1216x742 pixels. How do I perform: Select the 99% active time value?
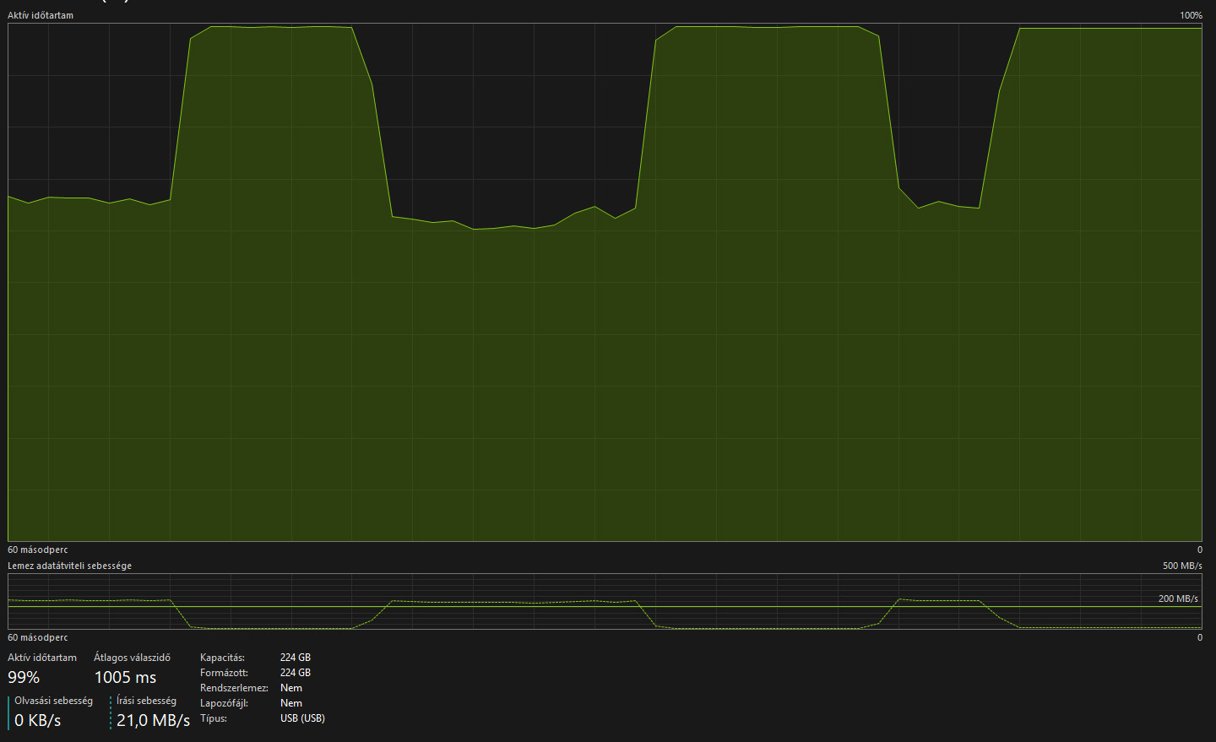(x=24, y=677)
